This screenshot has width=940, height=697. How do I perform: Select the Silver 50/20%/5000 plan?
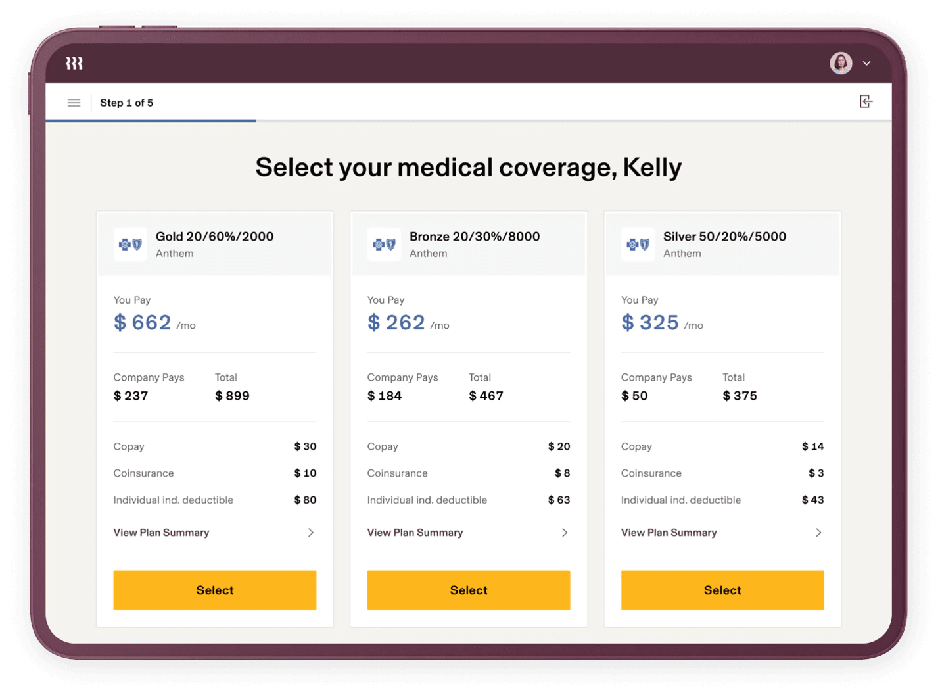click(x=722, y=590)
